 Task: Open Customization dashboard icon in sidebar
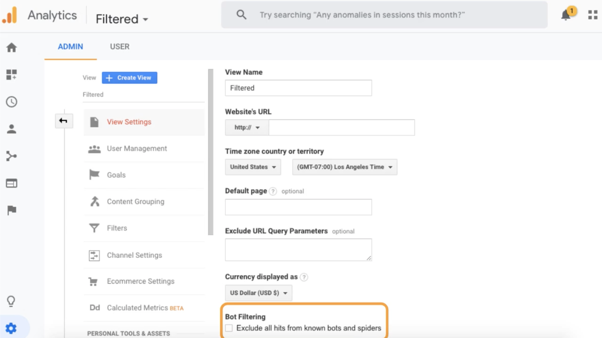point(12,75)
